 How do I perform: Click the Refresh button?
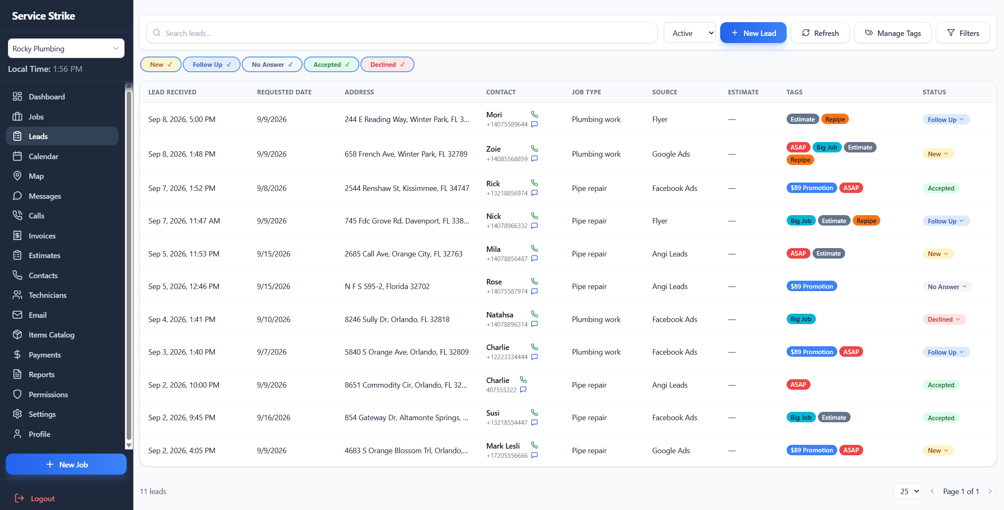point(820,33)
